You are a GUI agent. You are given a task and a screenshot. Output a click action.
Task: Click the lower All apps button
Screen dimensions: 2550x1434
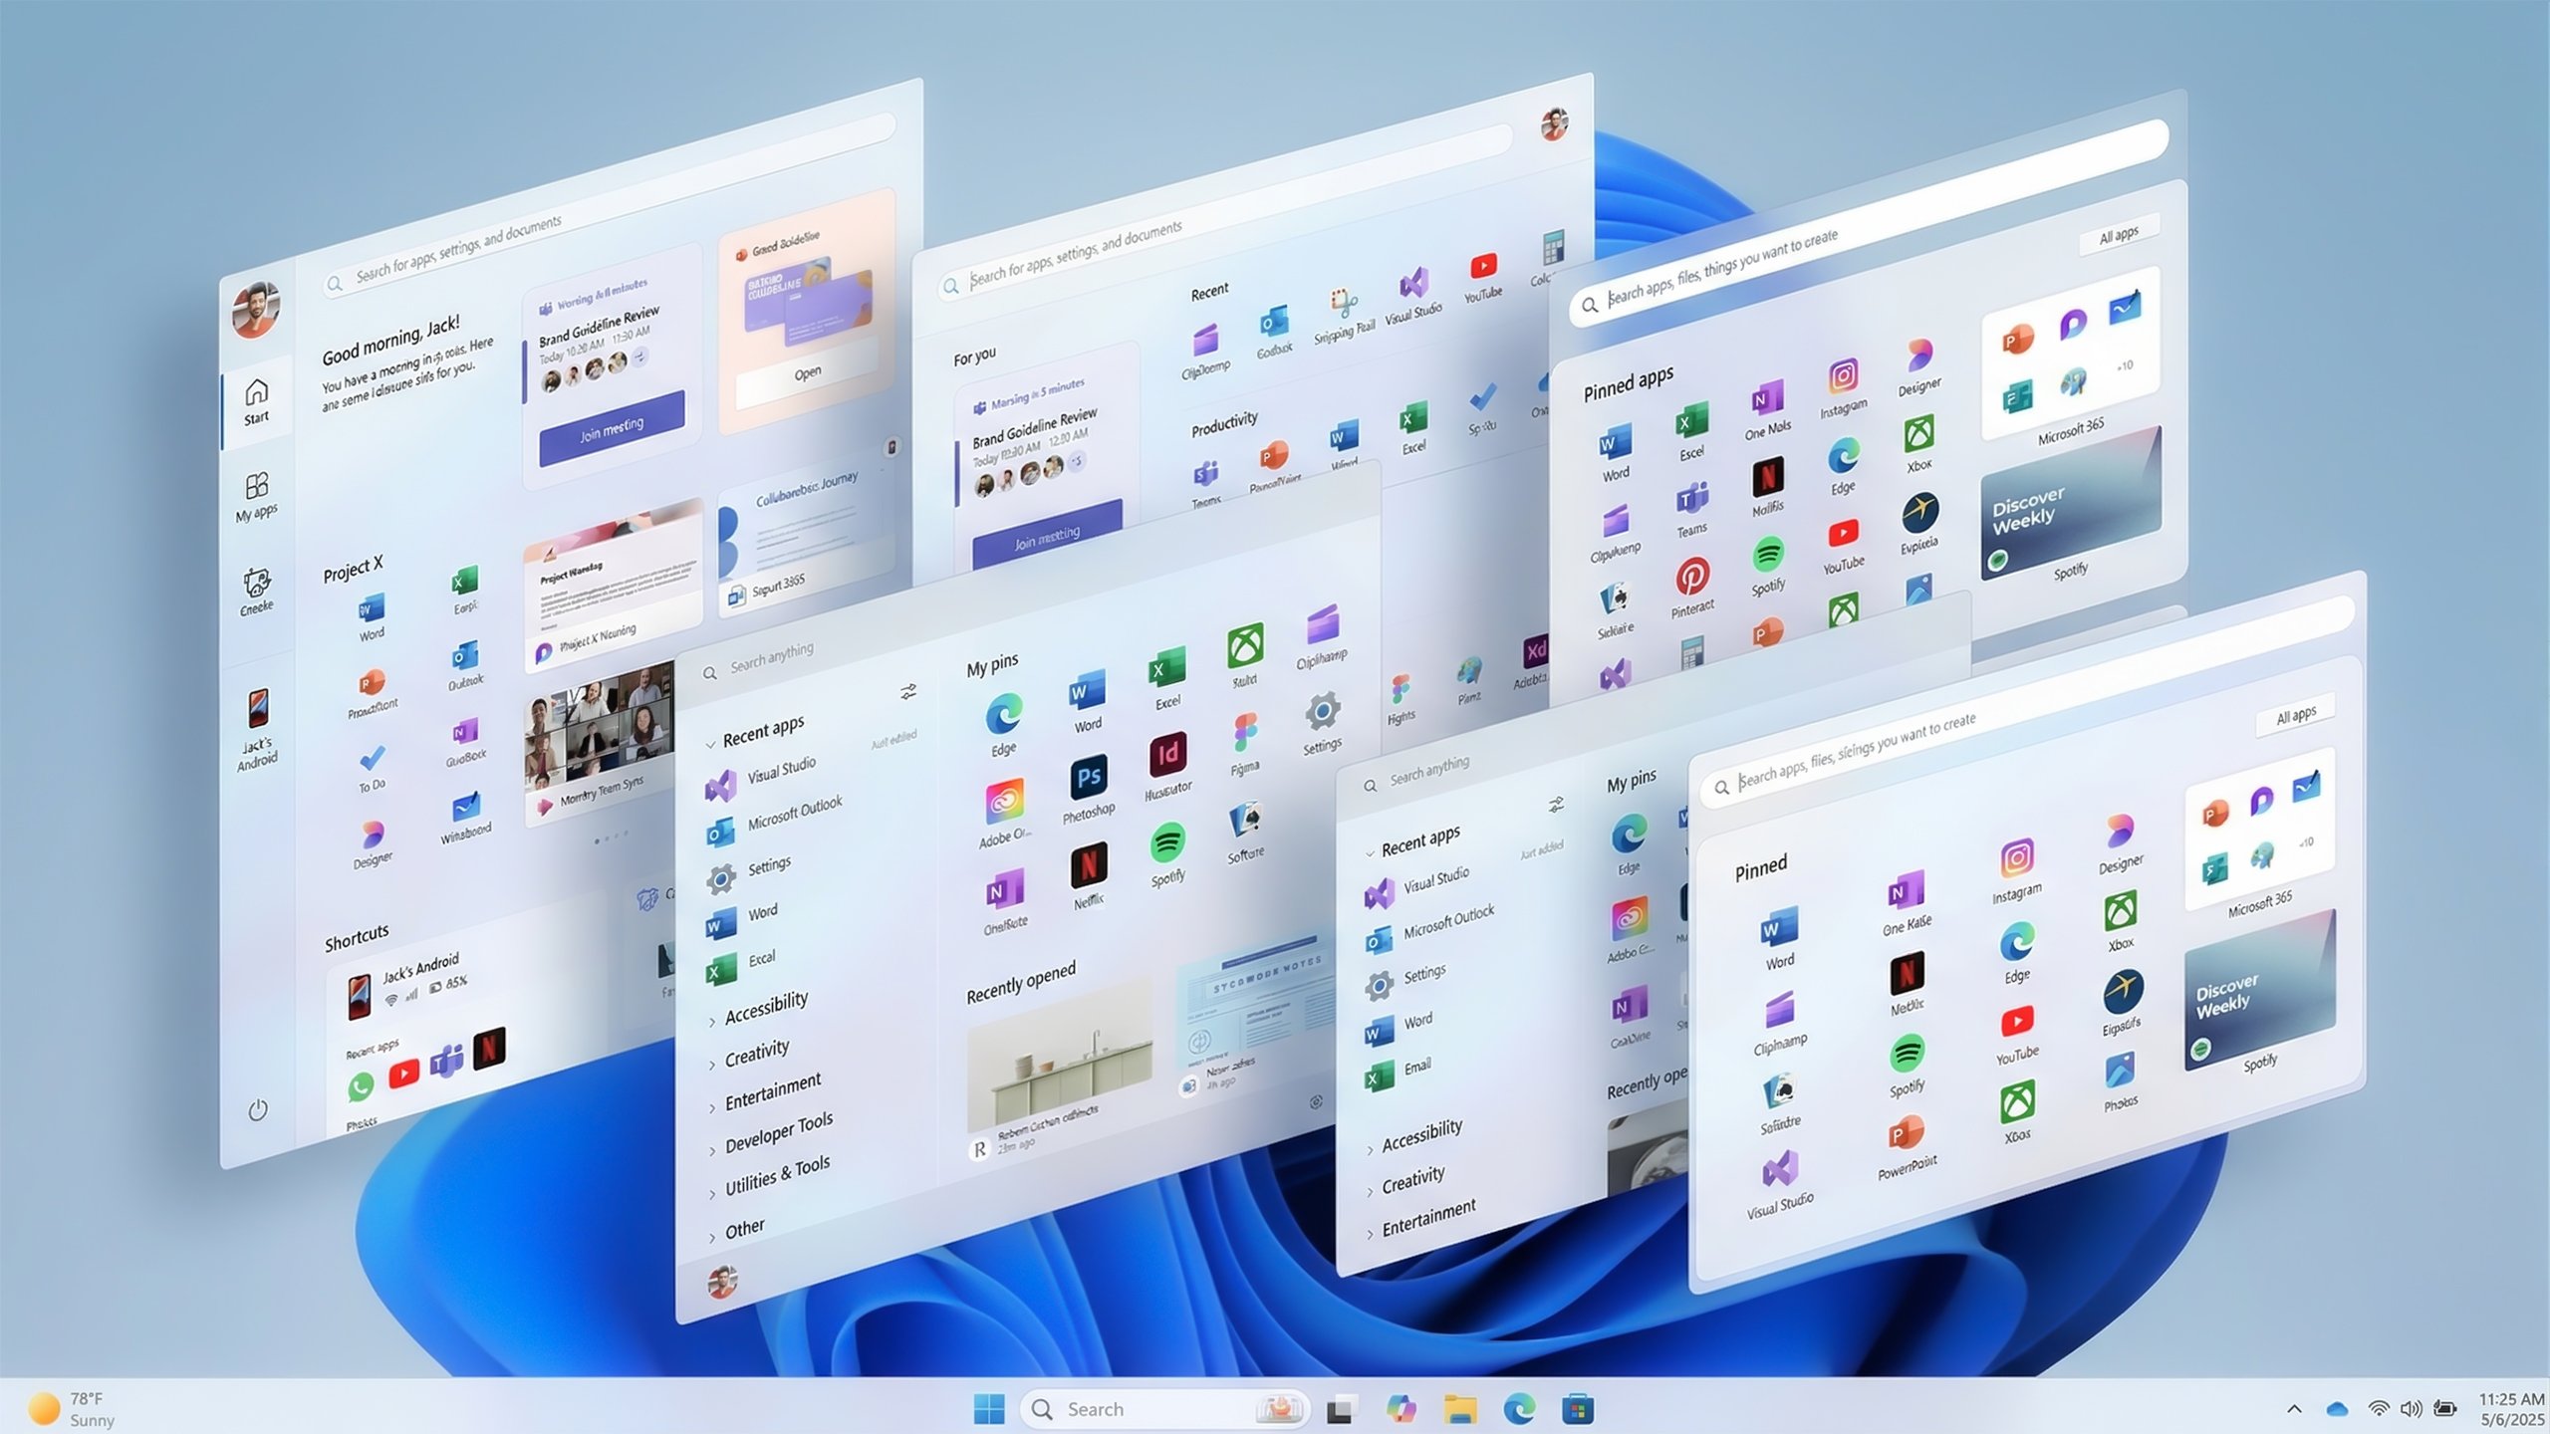(x=2295, y=716)
